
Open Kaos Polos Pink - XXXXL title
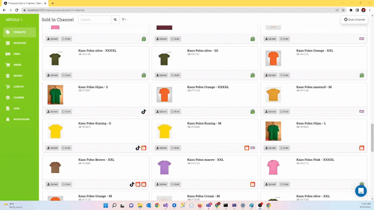pos(315,160)
